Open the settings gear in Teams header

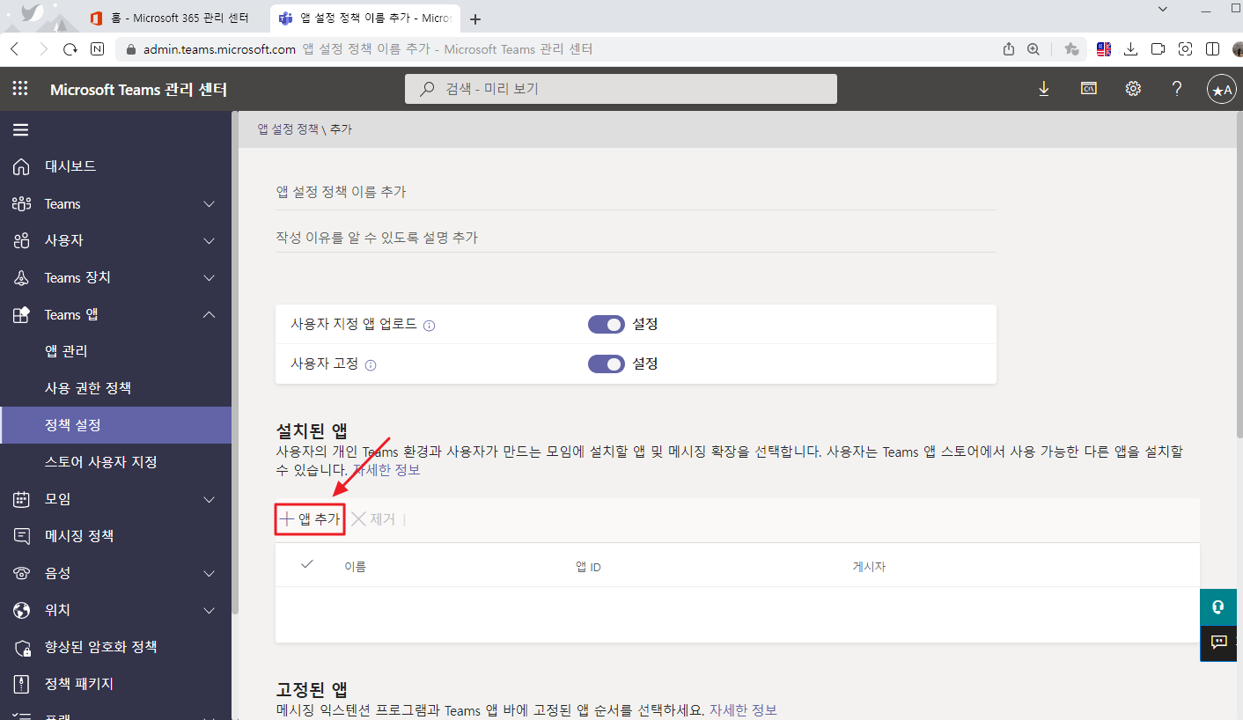pos(1133,89)
